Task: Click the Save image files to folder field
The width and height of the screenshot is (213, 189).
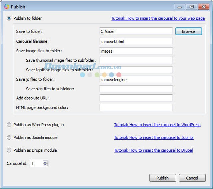Action: click(x=136, y=51)
